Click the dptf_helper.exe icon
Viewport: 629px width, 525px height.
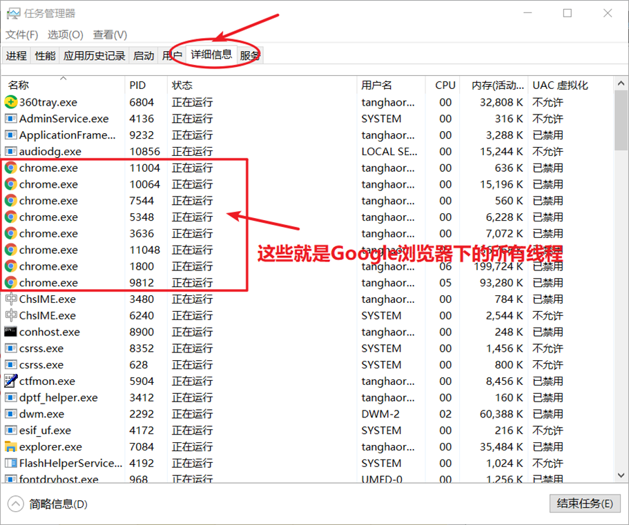[11, 397]
